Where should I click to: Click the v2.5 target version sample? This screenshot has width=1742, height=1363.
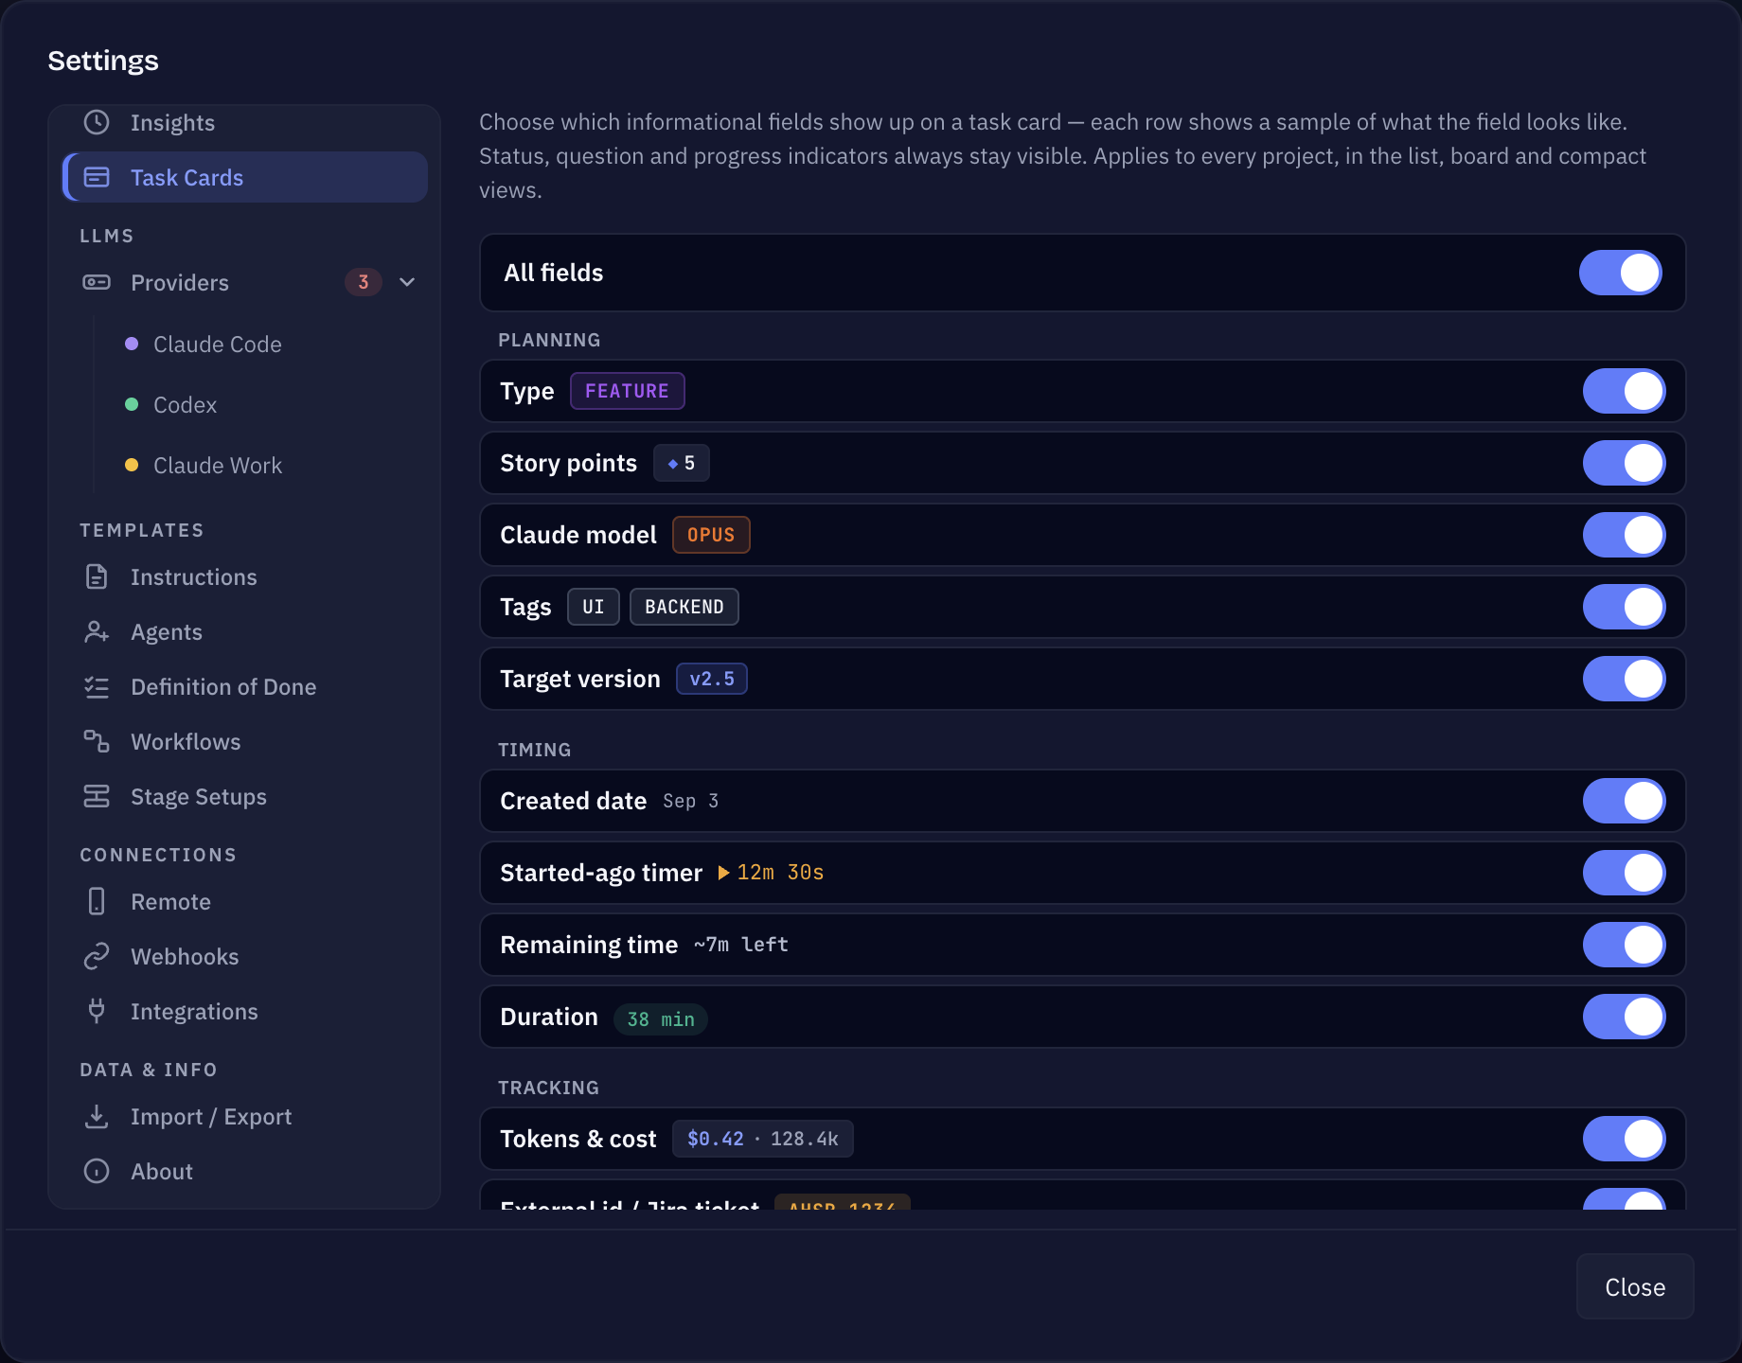point(712,679)
